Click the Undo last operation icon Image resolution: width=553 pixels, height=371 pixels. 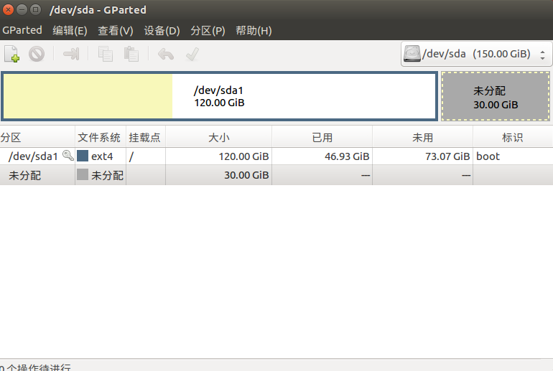point(166,55)
